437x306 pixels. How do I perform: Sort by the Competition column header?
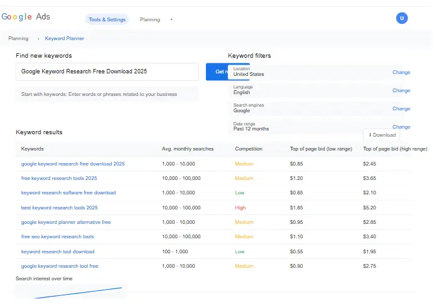click(249, 149)
